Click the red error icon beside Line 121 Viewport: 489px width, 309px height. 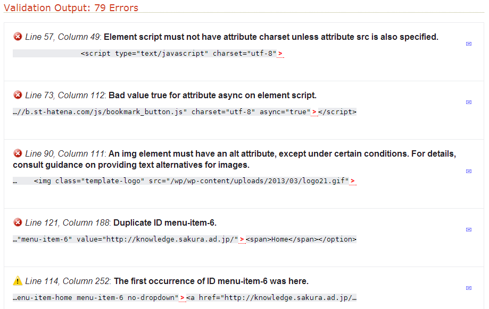[x=18, y=222]
